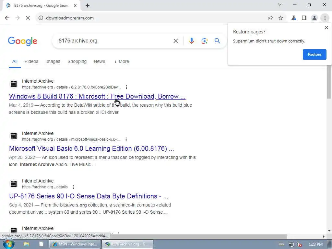Image resolution: width=332 pixels, height=249 pixels.
Task: Click the network tray icon
Action: (291, 244)
